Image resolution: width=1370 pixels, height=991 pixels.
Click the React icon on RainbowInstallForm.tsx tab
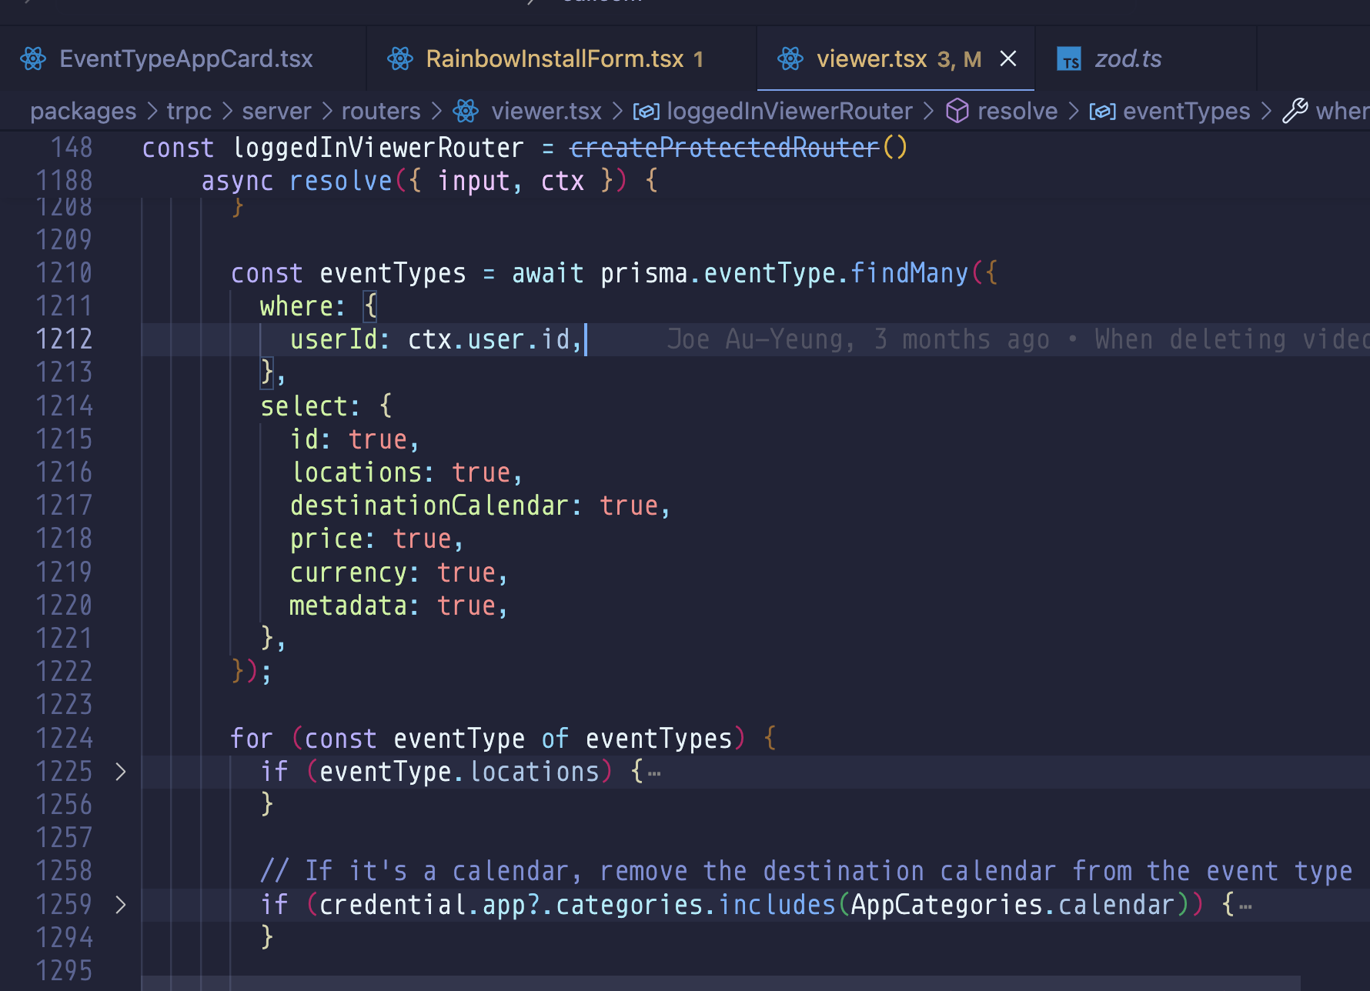click(400, 58)
